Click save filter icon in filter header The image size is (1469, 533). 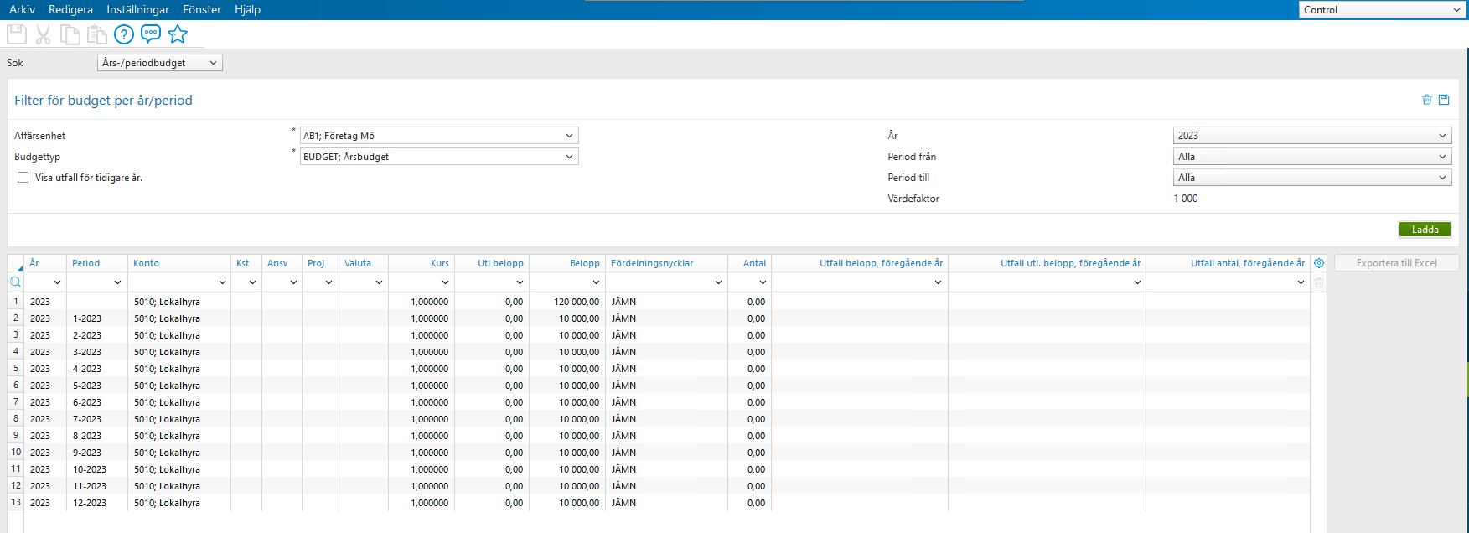[x=1444, y=100]
